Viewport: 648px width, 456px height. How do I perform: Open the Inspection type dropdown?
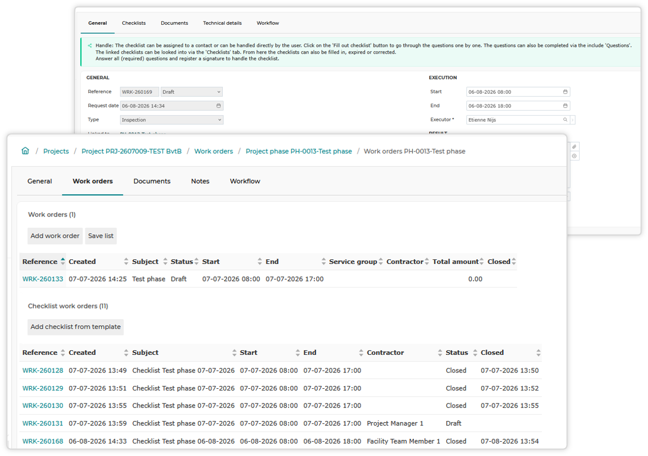pos(171,120)
